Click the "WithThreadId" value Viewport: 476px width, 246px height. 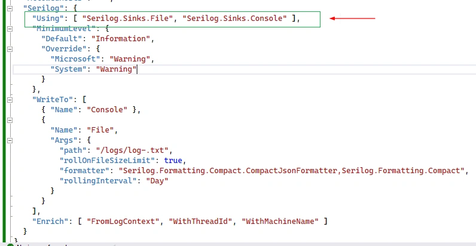point(200,222)
